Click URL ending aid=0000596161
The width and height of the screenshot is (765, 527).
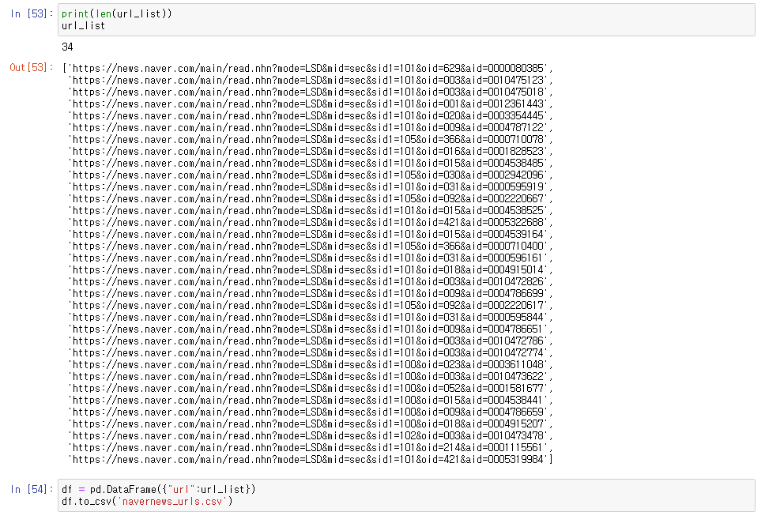(308, 258)
